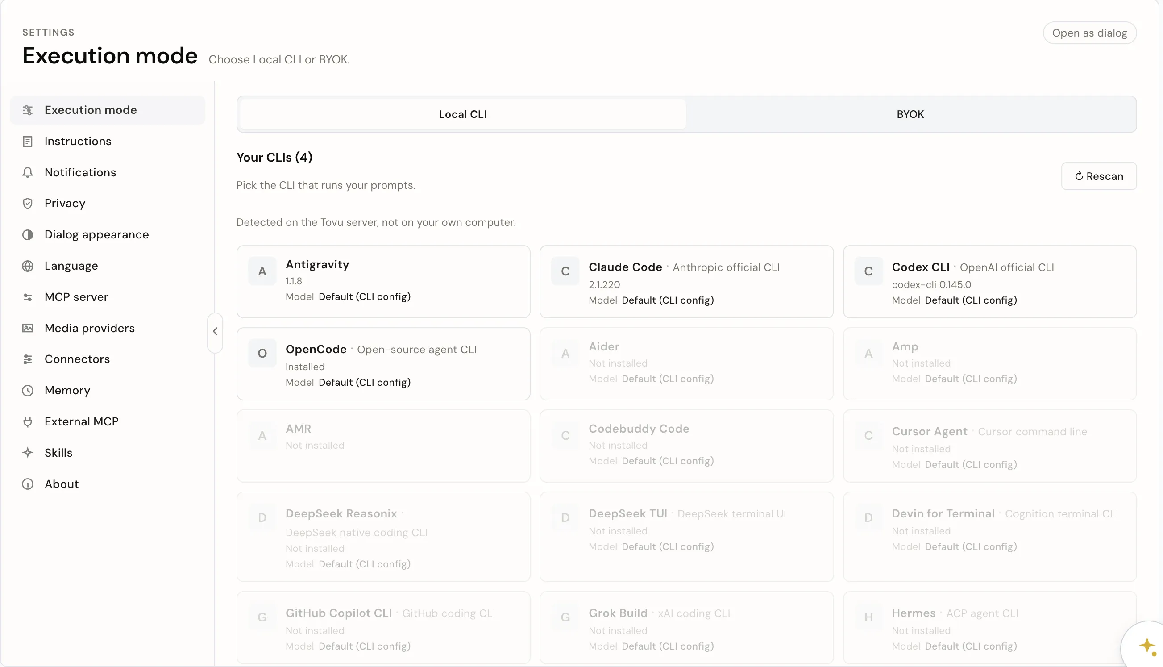Open the Dialog appearance section

coord(108,234)
